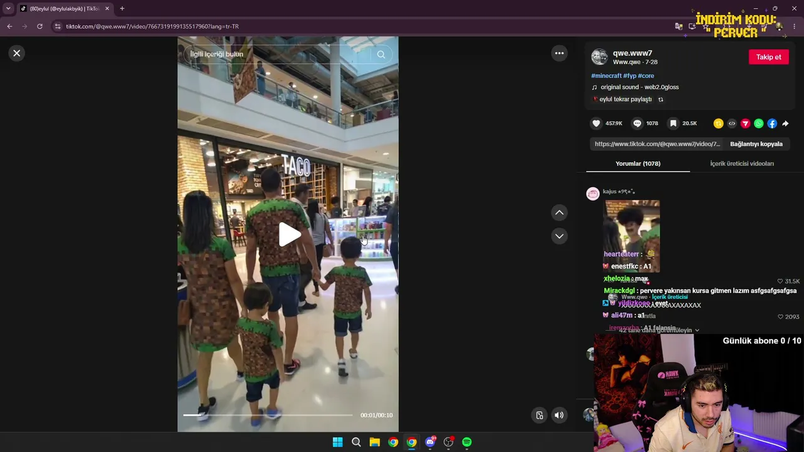
Task: View site information icon in address bar
Action: pos(58,26)
